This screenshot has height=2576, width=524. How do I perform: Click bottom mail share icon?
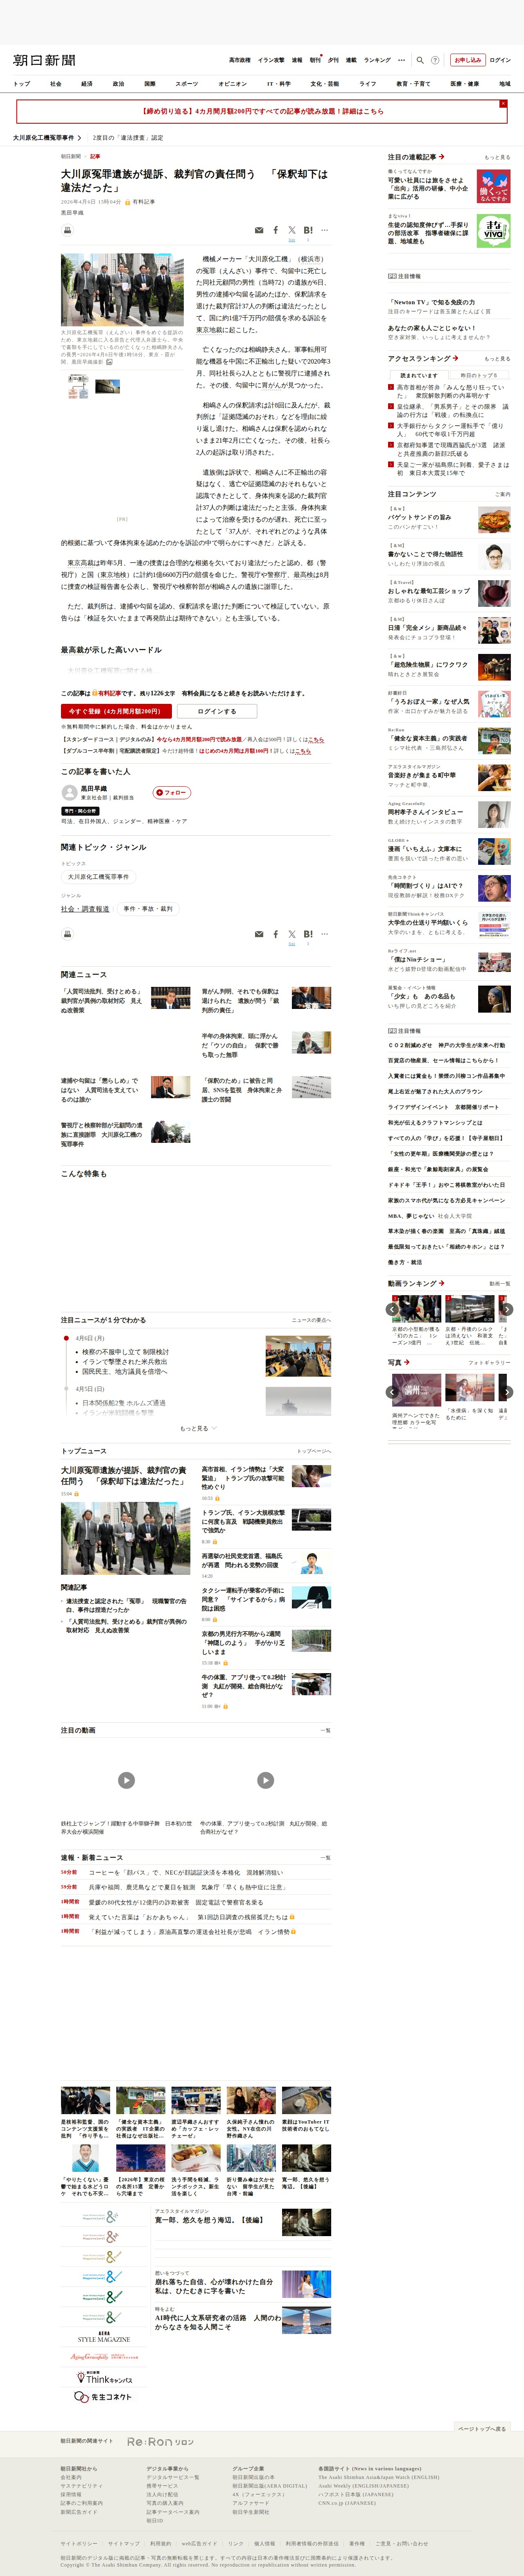click(259, 934)
